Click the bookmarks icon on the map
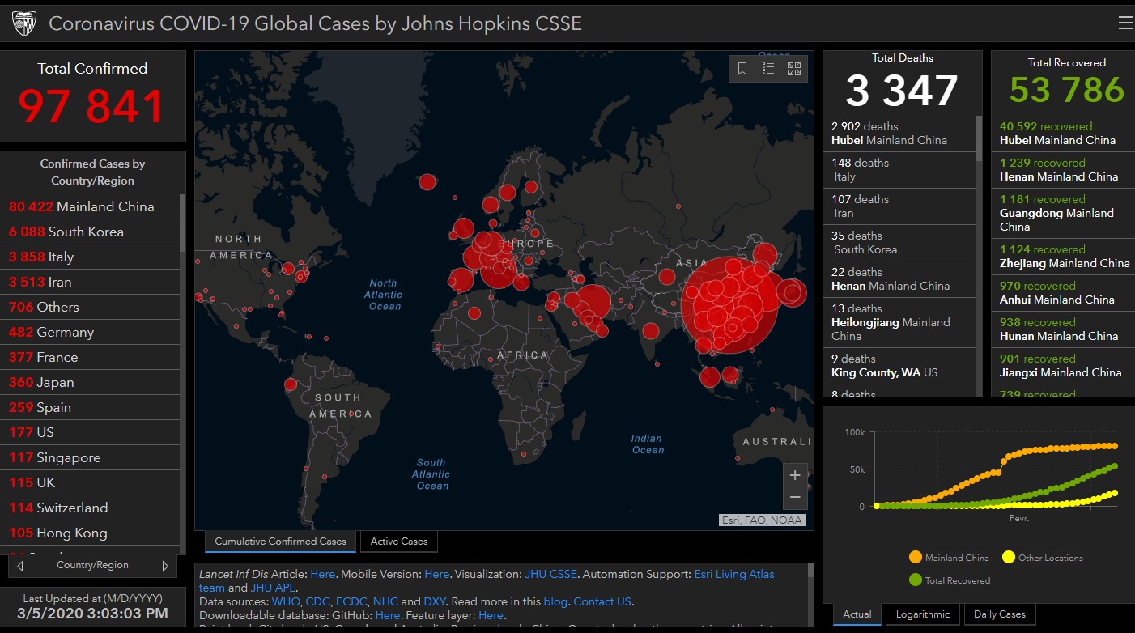The image size is (1135, 633). coord(742,69)
